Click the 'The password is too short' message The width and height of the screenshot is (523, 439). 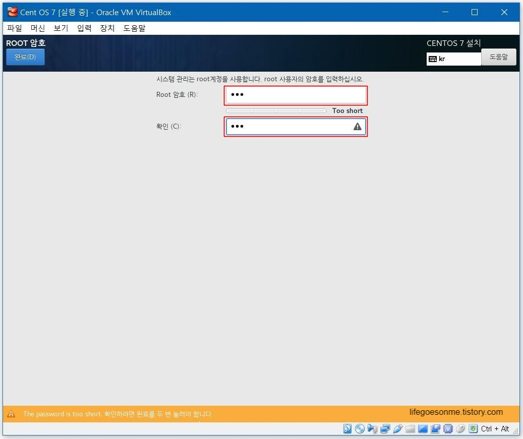[62, 414]
